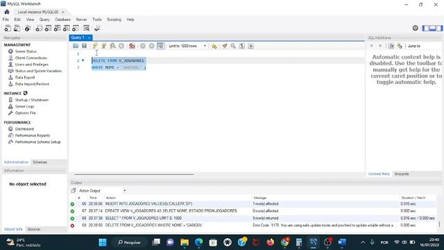
Task: Switch to the Schemas tab
Action: [40, 162]
